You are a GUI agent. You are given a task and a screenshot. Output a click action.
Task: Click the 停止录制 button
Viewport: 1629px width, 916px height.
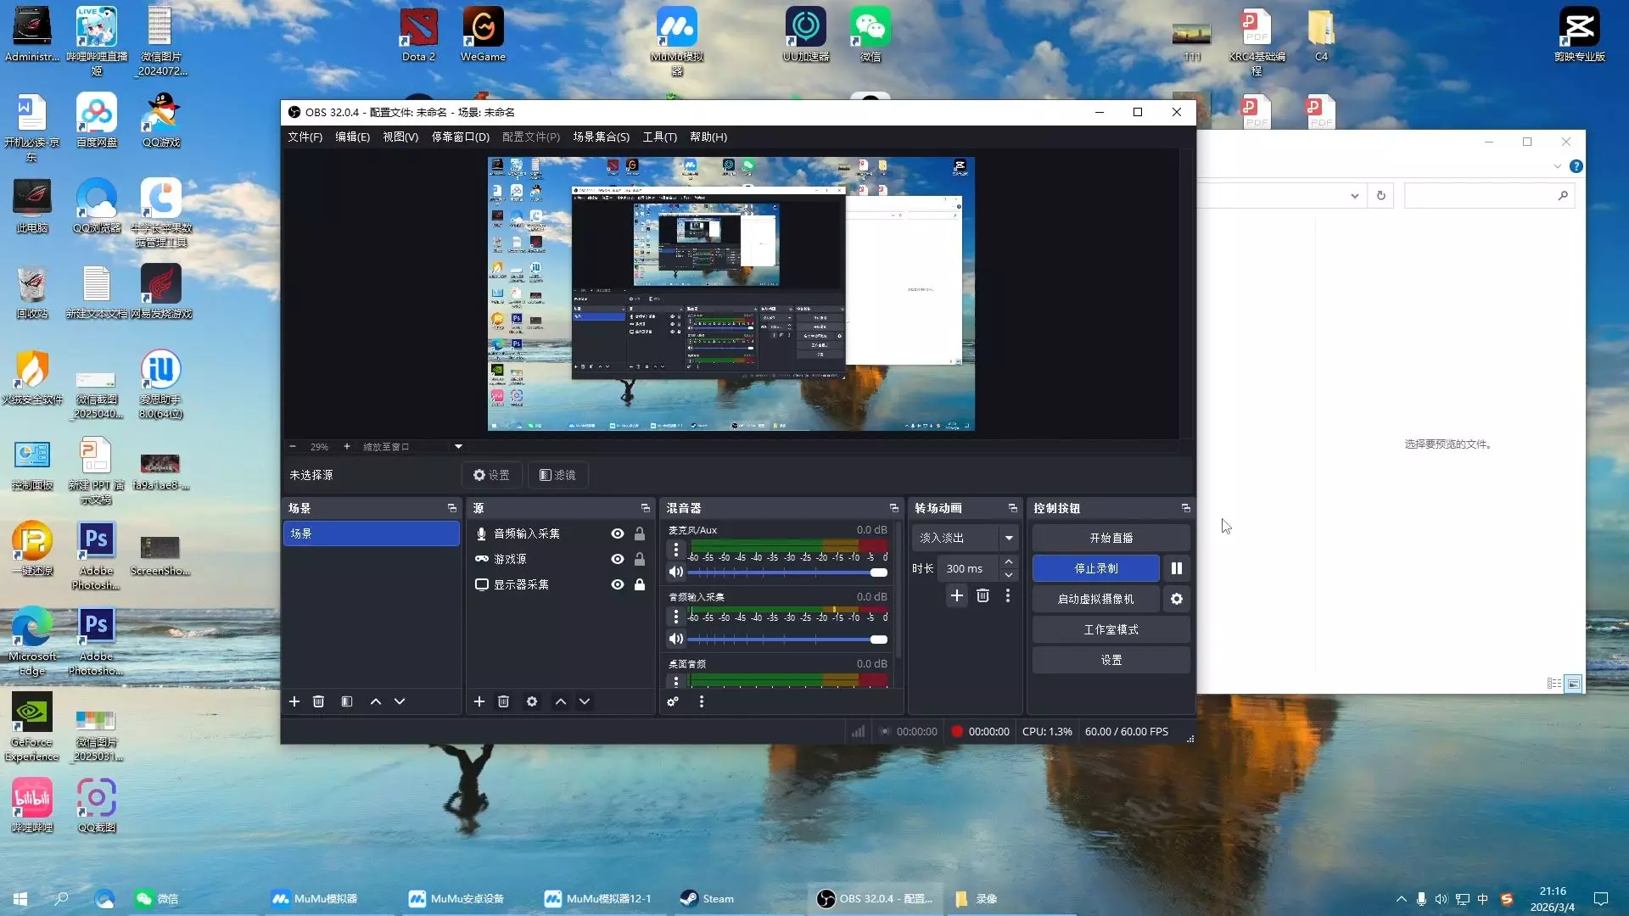1095,568
